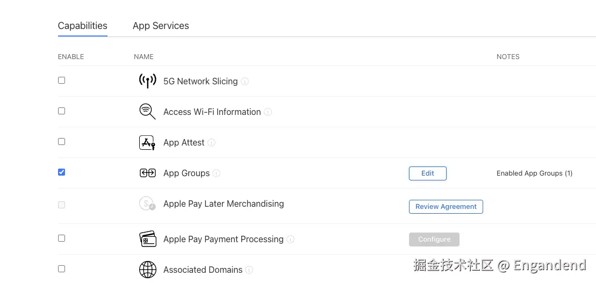Image resolution: width=596 pixels, height=283 pixels.
Task: Enable the 5G Network Slicing checkbox
Action: point(61,81)
